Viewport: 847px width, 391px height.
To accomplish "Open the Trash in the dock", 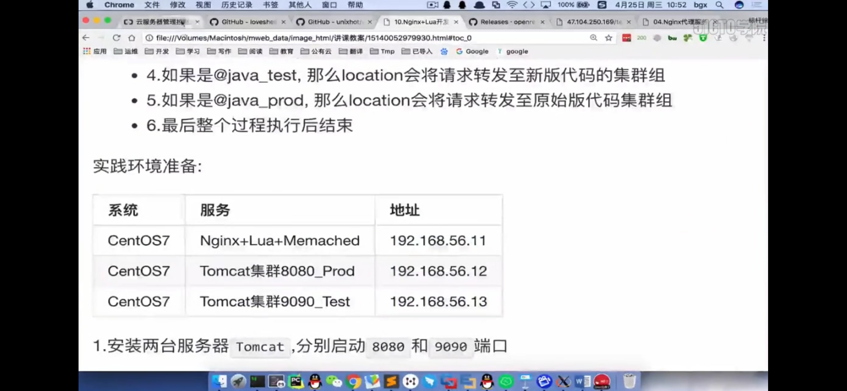I will 629,381.
